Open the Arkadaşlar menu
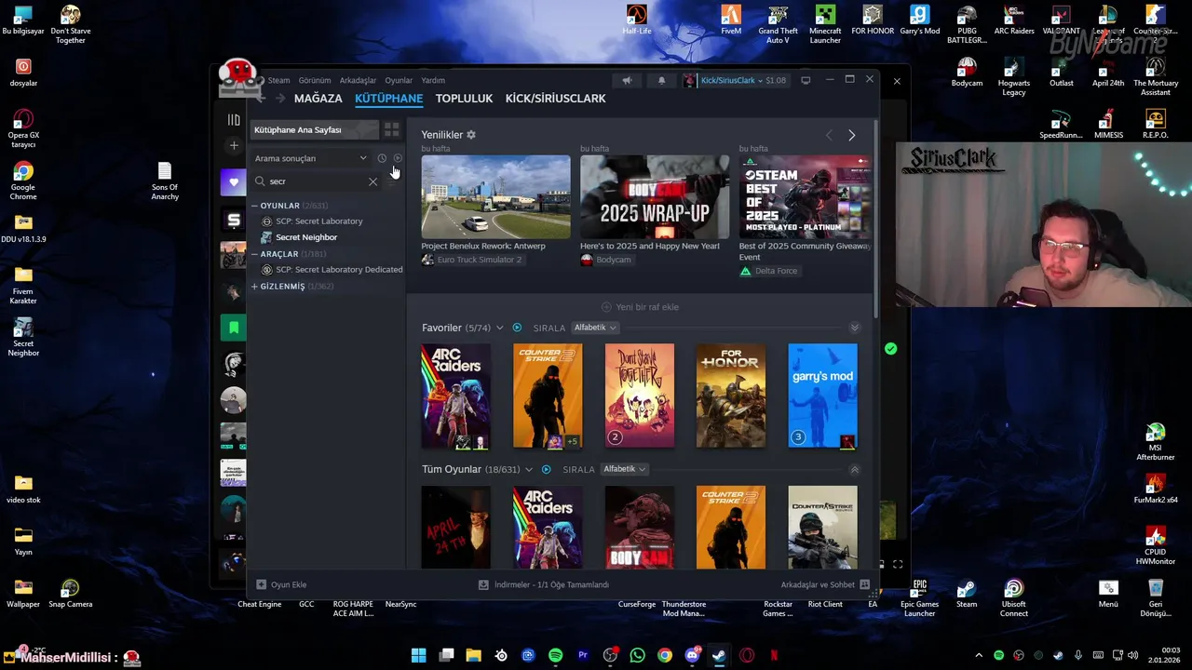 (x=358, y=81)
